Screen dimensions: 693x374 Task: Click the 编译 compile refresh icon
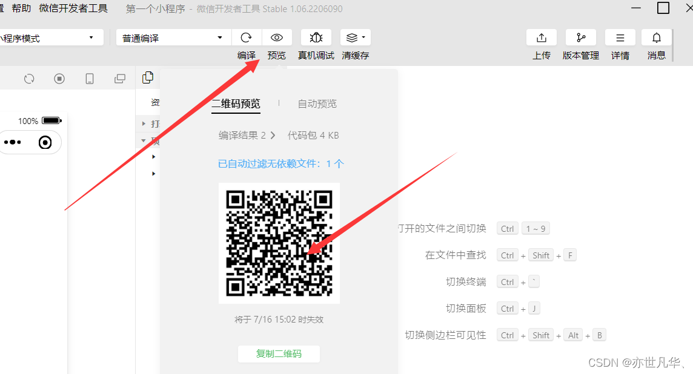click(246, 38)
